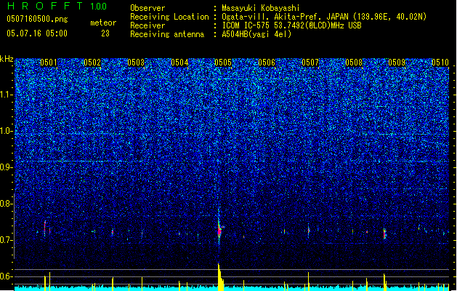Click the date stamp 05.07.16 05:00
The width and height of the screenshot is (457, 291).
[x=37, y=33]
